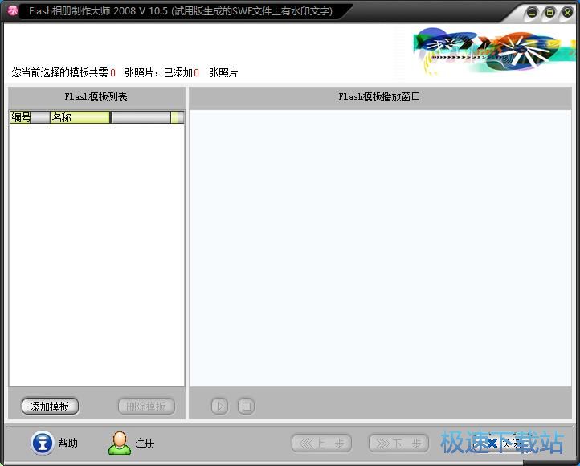Click the 添加模板 (add template) button
Screen dimensions: 580x466
[x=50, y=407]
